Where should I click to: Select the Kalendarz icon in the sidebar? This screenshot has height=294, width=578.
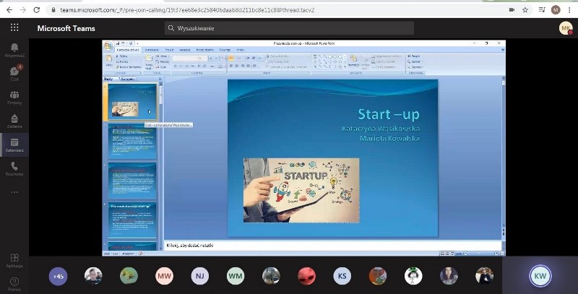pos(14,144)
